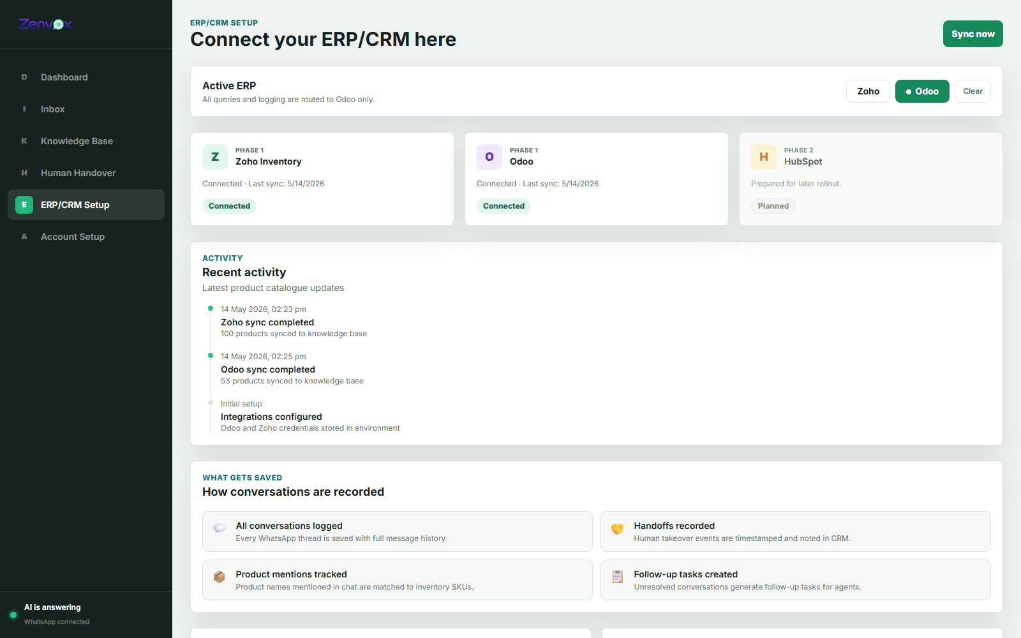1021x638 pixels.
Task: Click 'All queries and logging are routed to Odoo only.'
Action: [288, 100]
